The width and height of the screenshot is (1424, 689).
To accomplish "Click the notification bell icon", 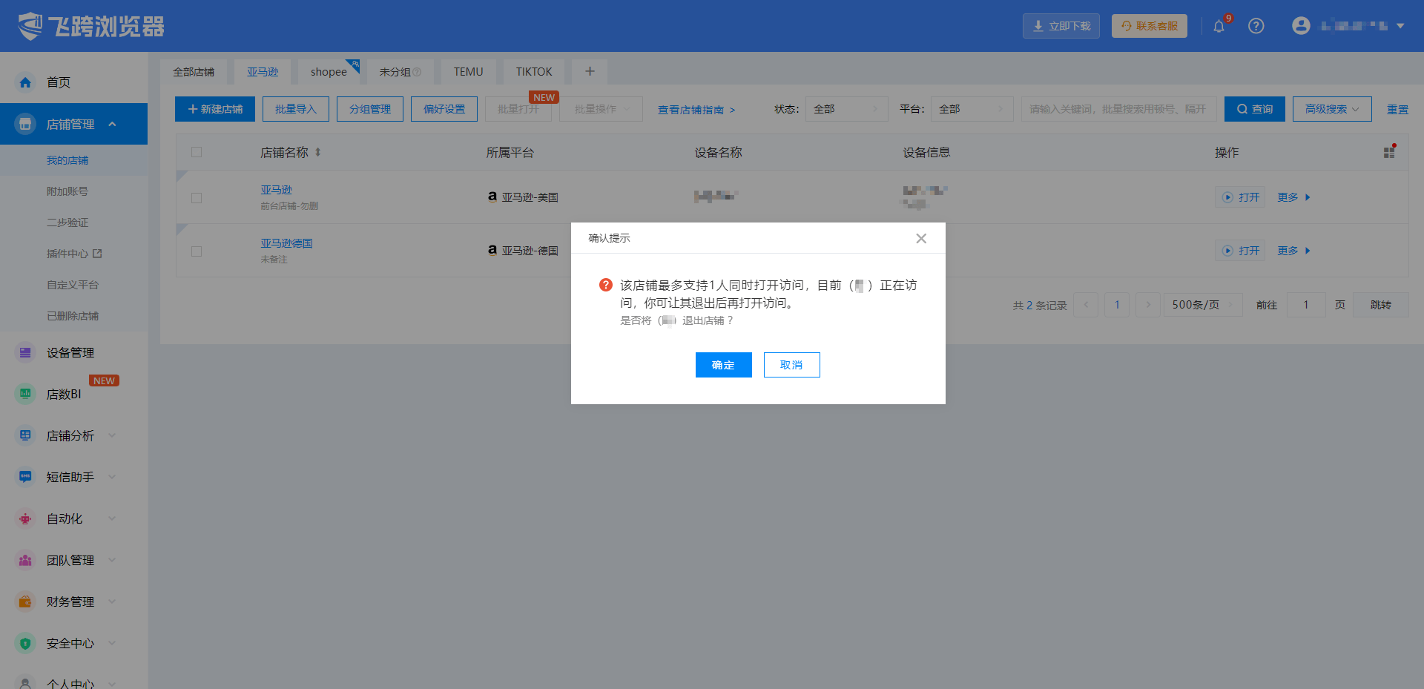I will click(x=1219, y=26).
